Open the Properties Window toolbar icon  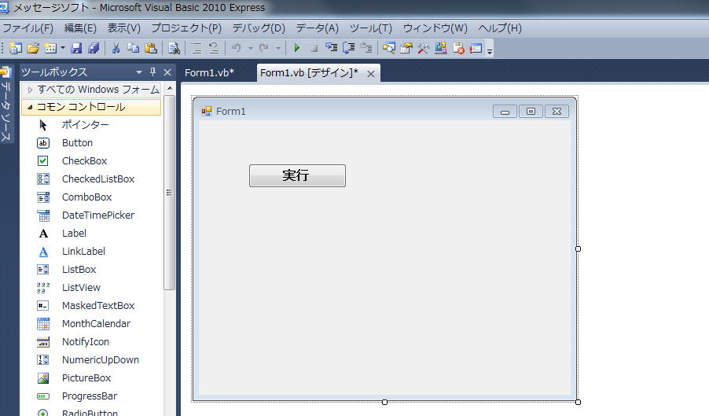(406, 48)
